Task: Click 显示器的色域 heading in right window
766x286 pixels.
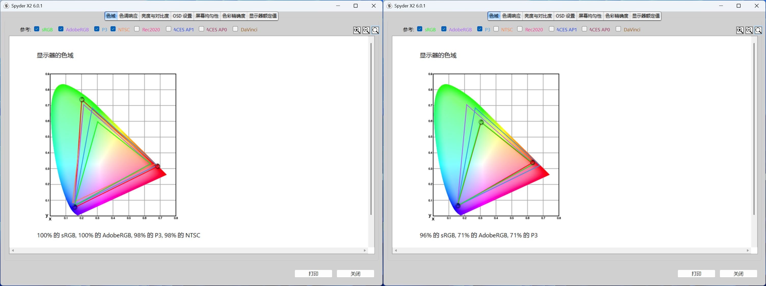Action: pos(438,55)
